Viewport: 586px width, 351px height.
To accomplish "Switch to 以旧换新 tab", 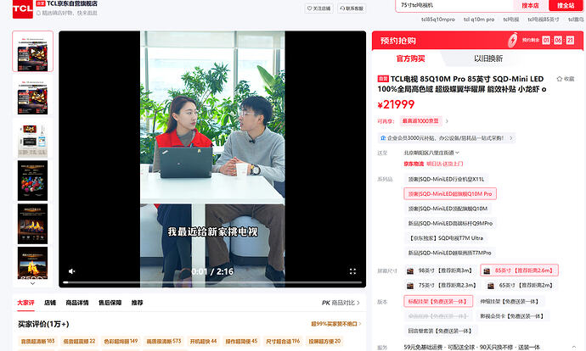I will point(488,58).
